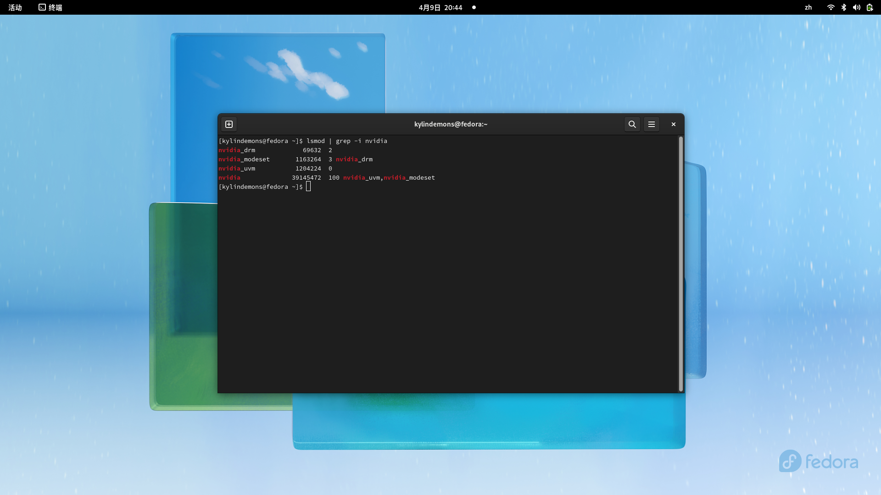The image size is (881, 495).
Task: Open the 终端 app menu
Action: [50, 7]
